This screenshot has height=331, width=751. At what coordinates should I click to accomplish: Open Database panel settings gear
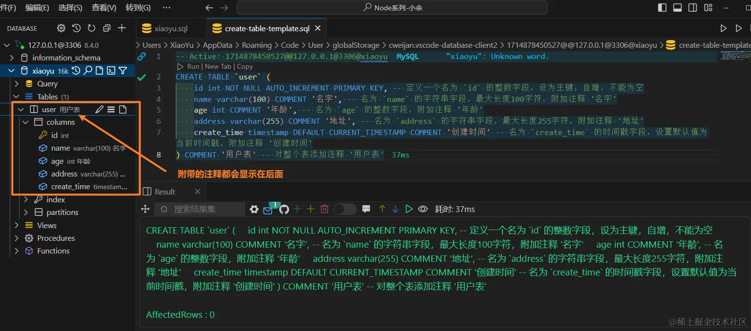[x=61, y=28]
